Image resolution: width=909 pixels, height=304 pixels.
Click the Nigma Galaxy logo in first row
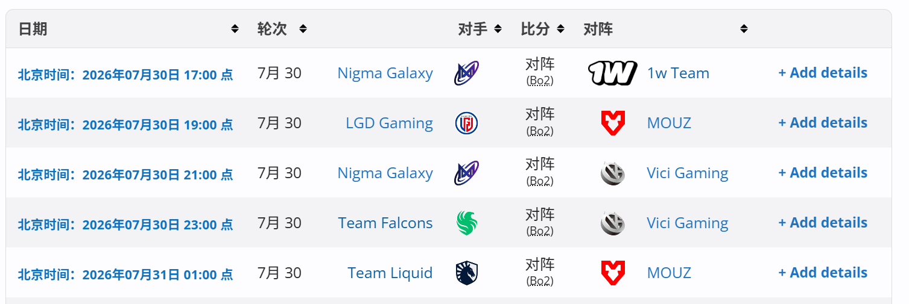pyautogui.click(x=466, y=73)
